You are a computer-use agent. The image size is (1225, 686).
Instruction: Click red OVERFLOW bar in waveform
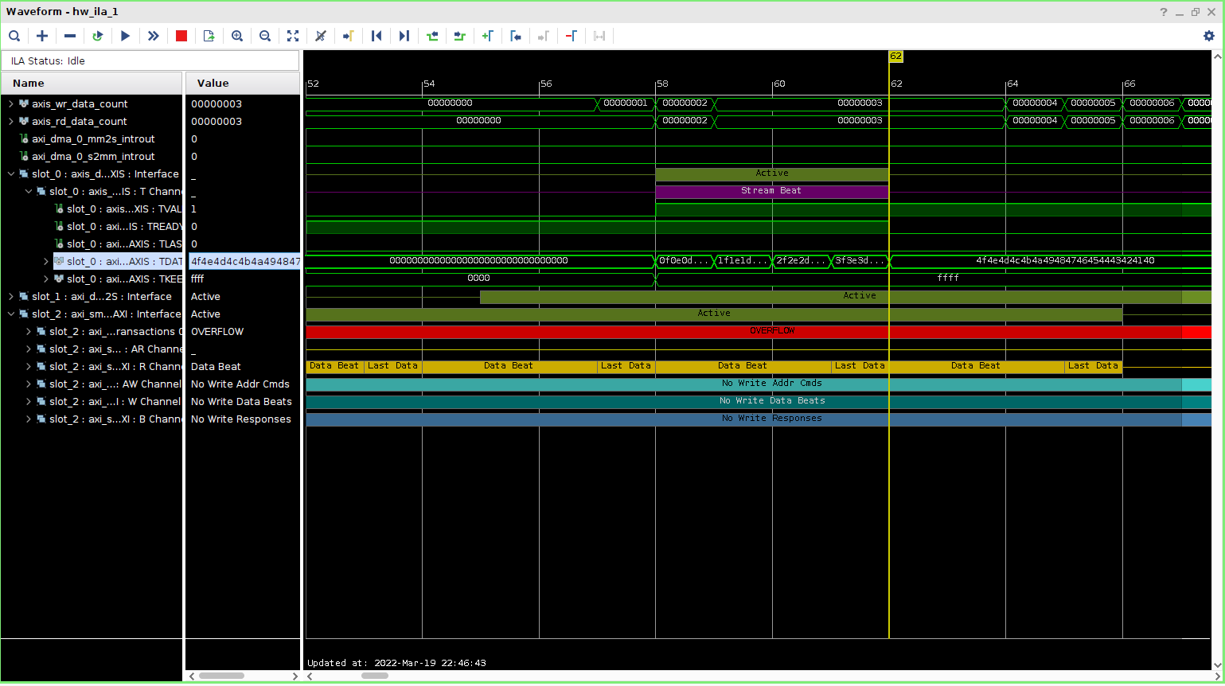[x=759, y=331]
